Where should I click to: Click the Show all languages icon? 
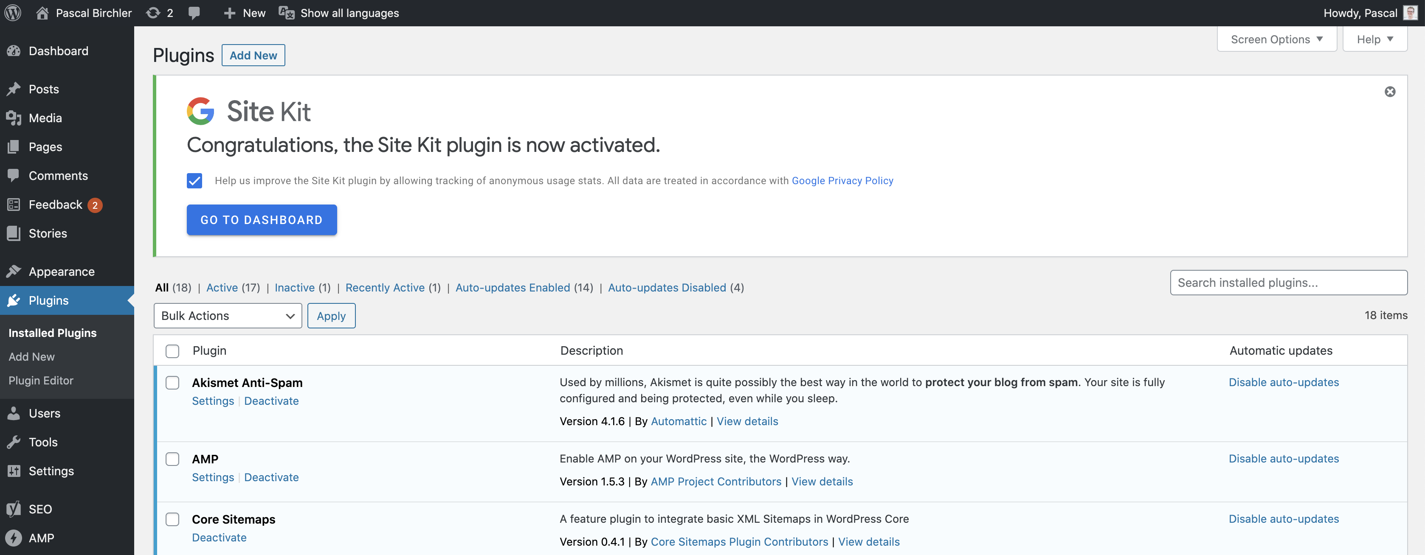[x=286, y=12]
